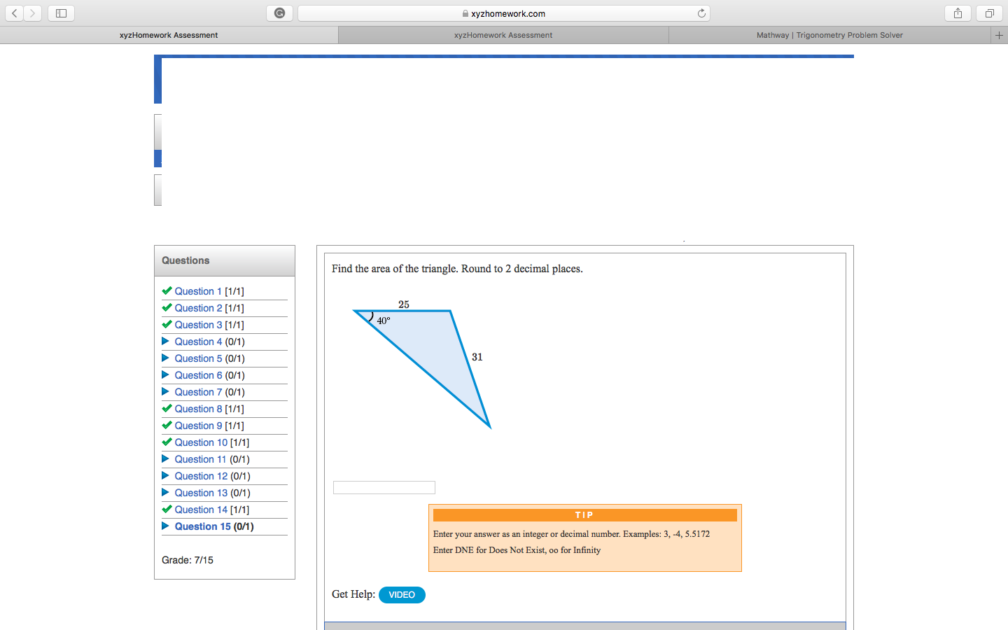This screenshot has height=630, width=1008.
Task: Click the arrow marker before Question 7
Action: (165, 391)
